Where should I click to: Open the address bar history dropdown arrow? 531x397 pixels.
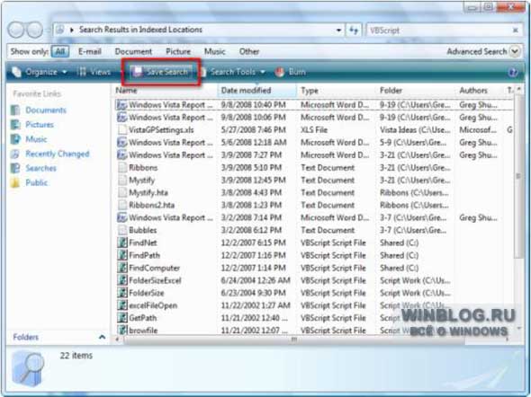338,30
